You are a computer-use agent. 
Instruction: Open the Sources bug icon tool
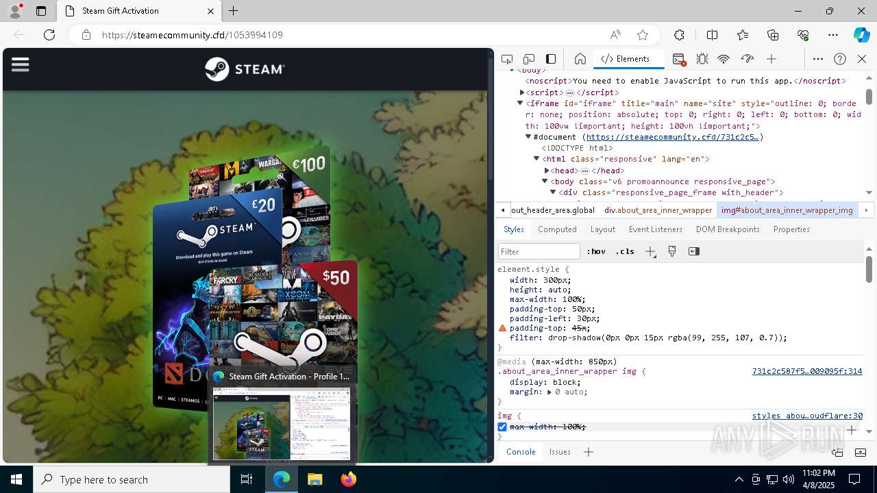(702, 59)
